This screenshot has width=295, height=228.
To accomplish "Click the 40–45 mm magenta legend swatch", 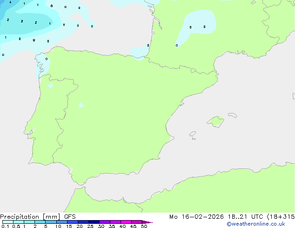I will tap(126, 222).
